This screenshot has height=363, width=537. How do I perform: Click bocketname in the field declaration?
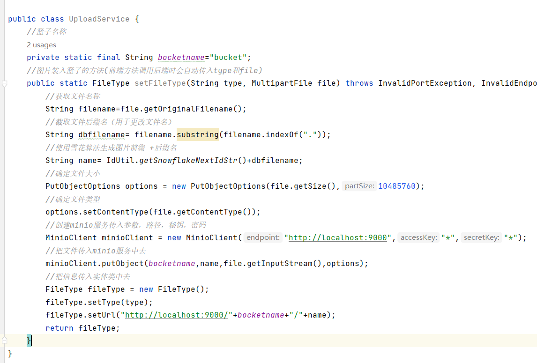pos(181,58)
